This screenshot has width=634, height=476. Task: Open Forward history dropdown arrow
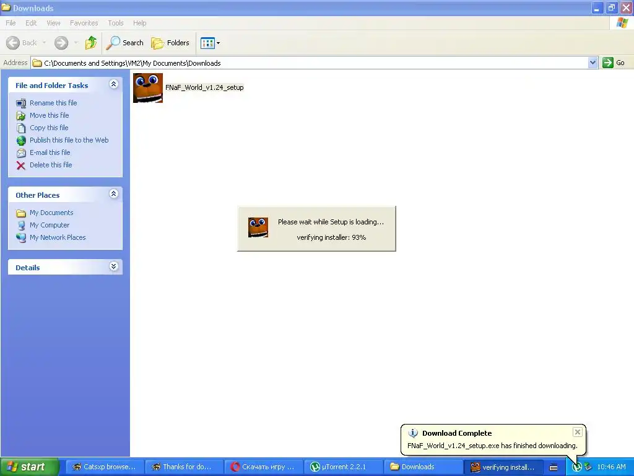click(x=76, y=43)
